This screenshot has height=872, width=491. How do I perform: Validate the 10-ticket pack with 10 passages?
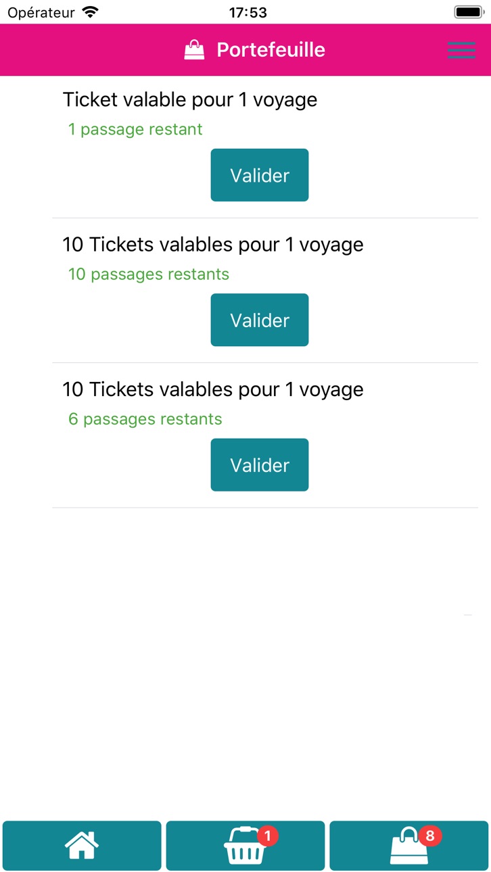click(260, 320)
